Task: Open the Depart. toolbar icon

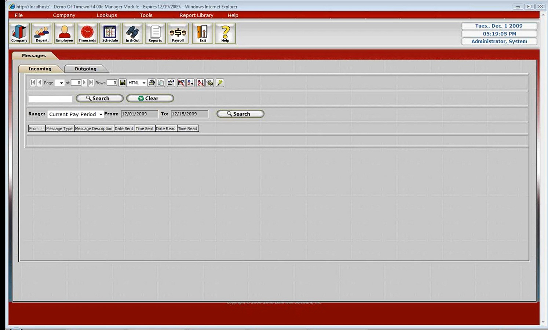Action: (x=42, y=33)
